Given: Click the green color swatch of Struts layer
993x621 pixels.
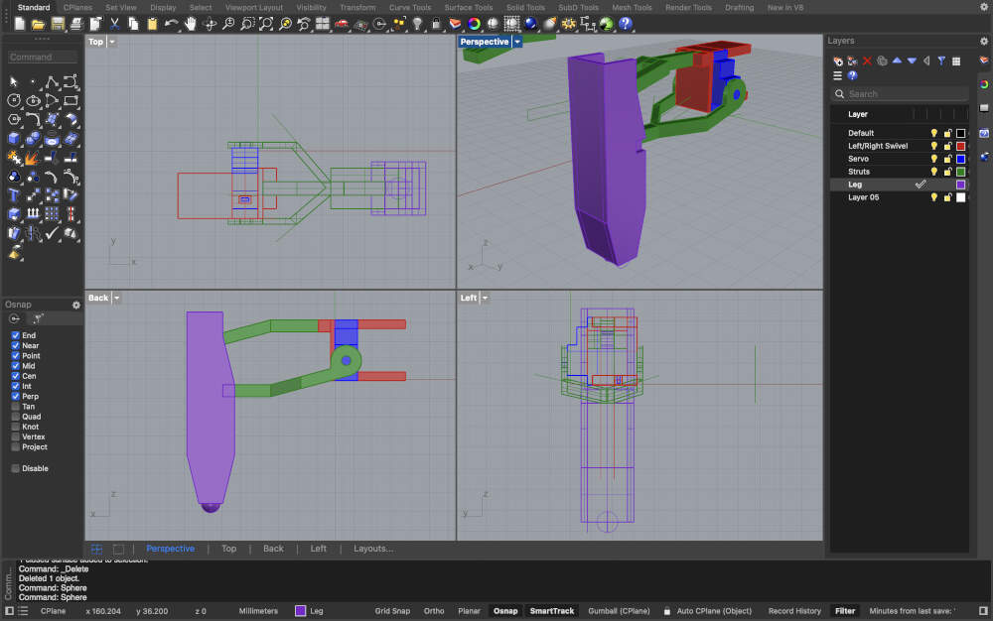Looking at the screenshot, I should [960, 172].
